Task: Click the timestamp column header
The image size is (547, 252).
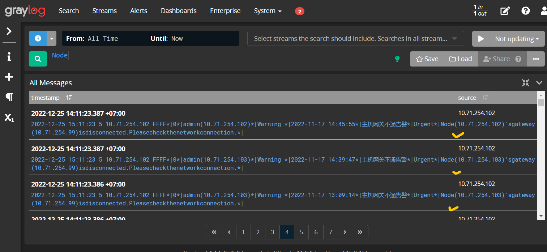Action: pyautogui.click(x=45, y=98)
